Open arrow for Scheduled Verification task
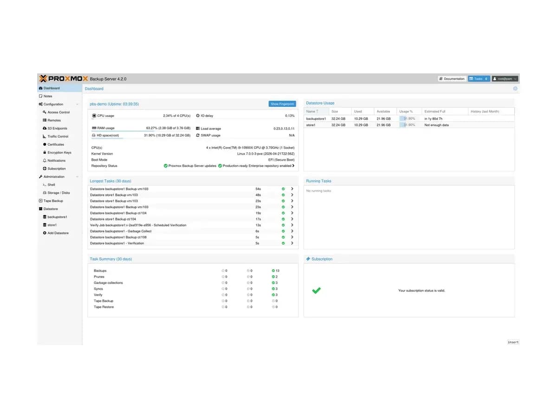Image resolution: width=557 pixels, height=418 pixels. click(292, 225)
